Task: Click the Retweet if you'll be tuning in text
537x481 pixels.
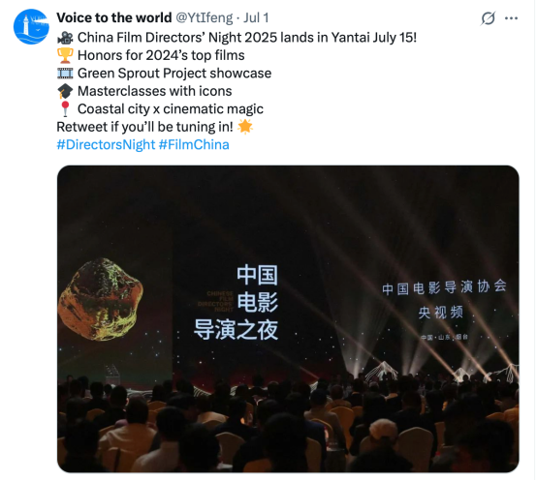Action: [144, 127]
